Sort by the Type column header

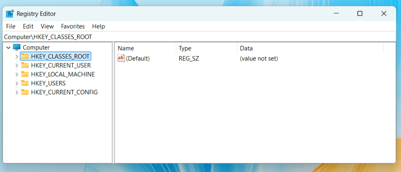pos(206,48)
